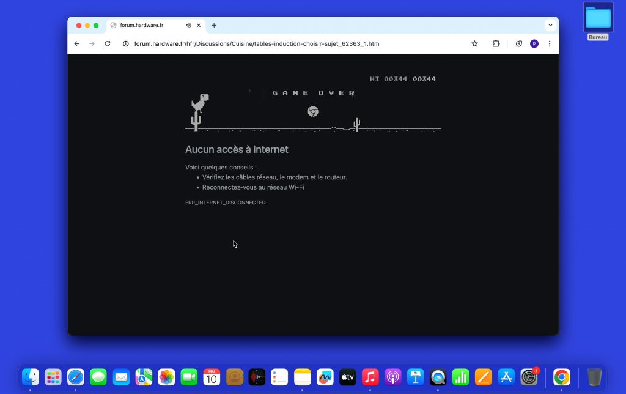This screenshot has width=626, height=394.
Task: View site information icon beside URL
Action: pos(125,44)
